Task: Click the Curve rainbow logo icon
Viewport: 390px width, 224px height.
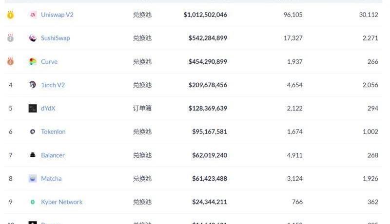Action: (x=33, y=62)
